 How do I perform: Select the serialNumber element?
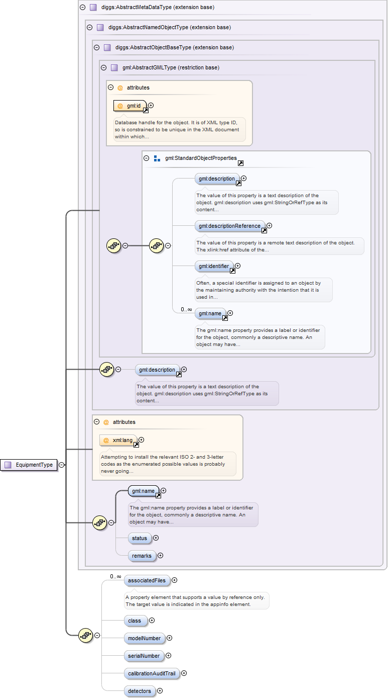(x=144, y=656)
